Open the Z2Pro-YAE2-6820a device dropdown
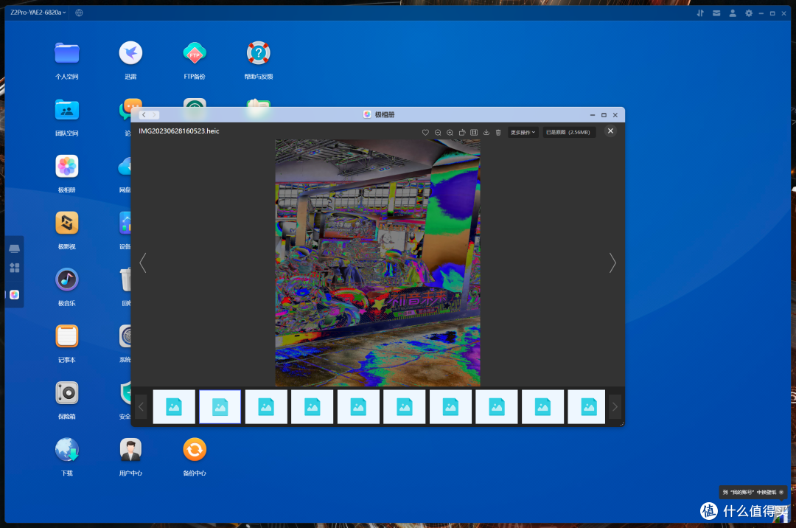796x528 pixels. pyautogui.click(x=38, y=13)
